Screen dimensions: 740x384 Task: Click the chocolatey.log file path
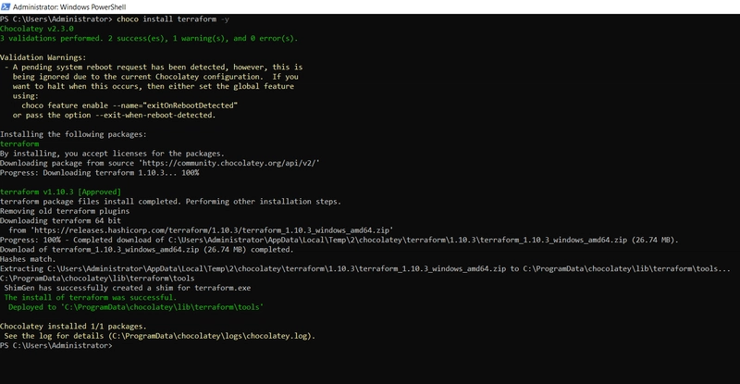[210, 336]
